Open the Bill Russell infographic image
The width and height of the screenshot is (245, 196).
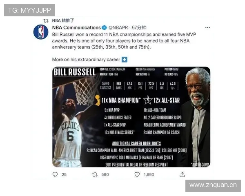tap(131, 117)
